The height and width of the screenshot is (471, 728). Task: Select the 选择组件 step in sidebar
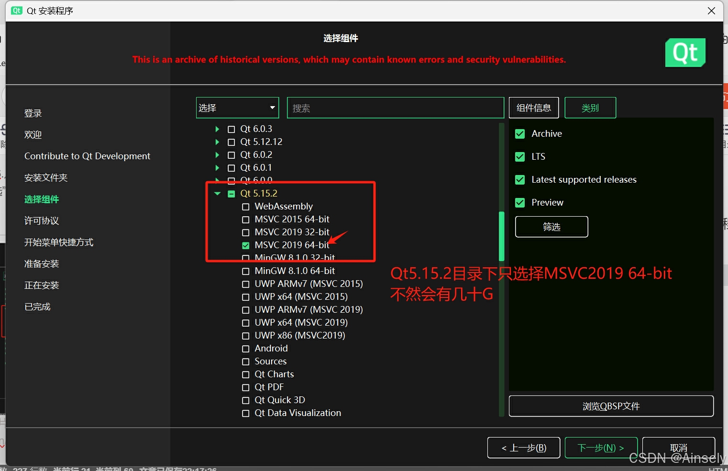42,199
